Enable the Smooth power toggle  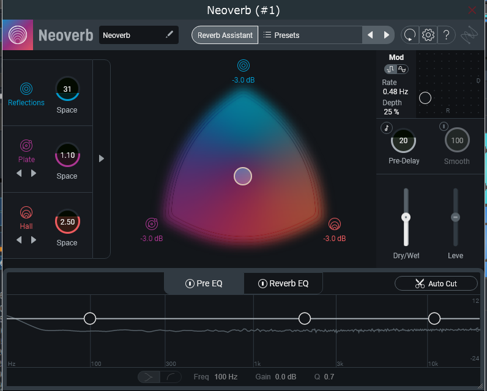(x=444, y=126)
